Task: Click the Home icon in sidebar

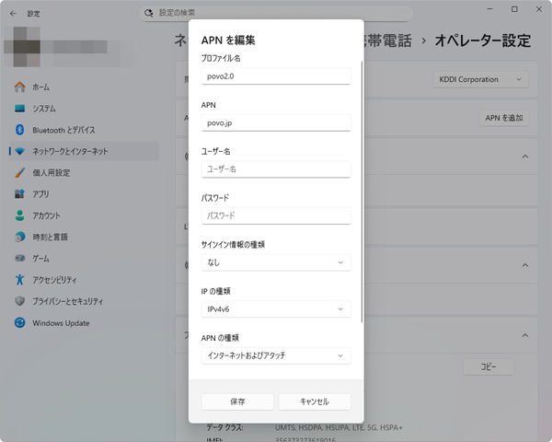Action: click(x=19, y=87)
